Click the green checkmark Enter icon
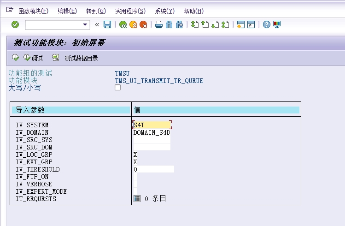The width and height of the screenshot is (345, 226). click(x=15, y=24)
